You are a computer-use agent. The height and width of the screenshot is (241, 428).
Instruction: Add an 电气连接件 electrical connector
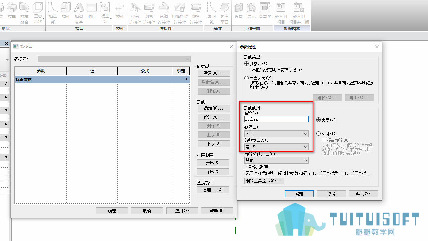[135, 13]
